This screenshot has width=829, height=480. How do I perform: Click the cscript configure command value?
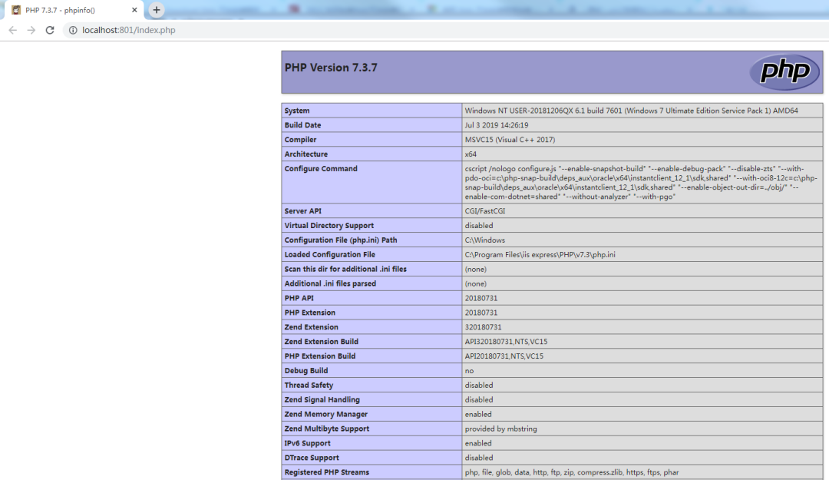coord(641,183)
